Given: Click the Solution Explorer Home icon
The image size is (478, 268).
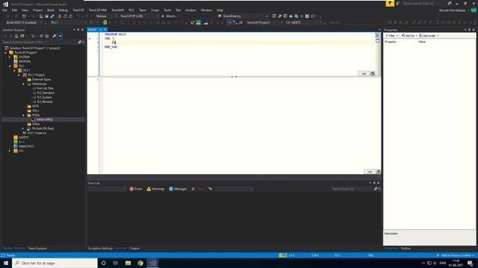Looking at the screenshot, I should (x=16, y=36).
